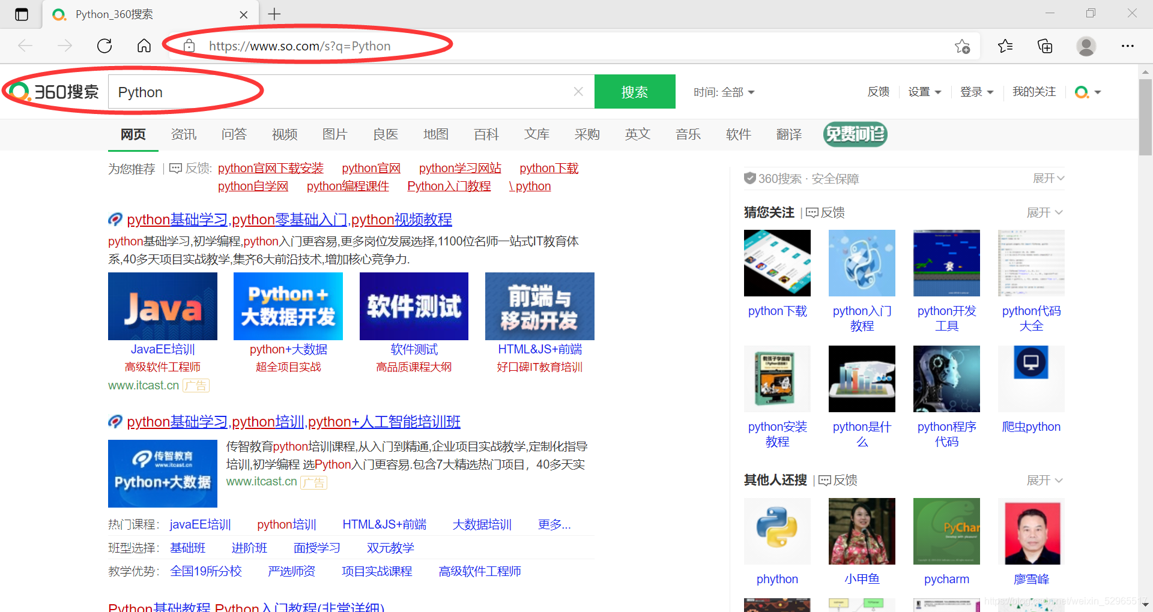
Task: Expand the 360搜索·安全保障 panel
Action: tap(1049, 178)
